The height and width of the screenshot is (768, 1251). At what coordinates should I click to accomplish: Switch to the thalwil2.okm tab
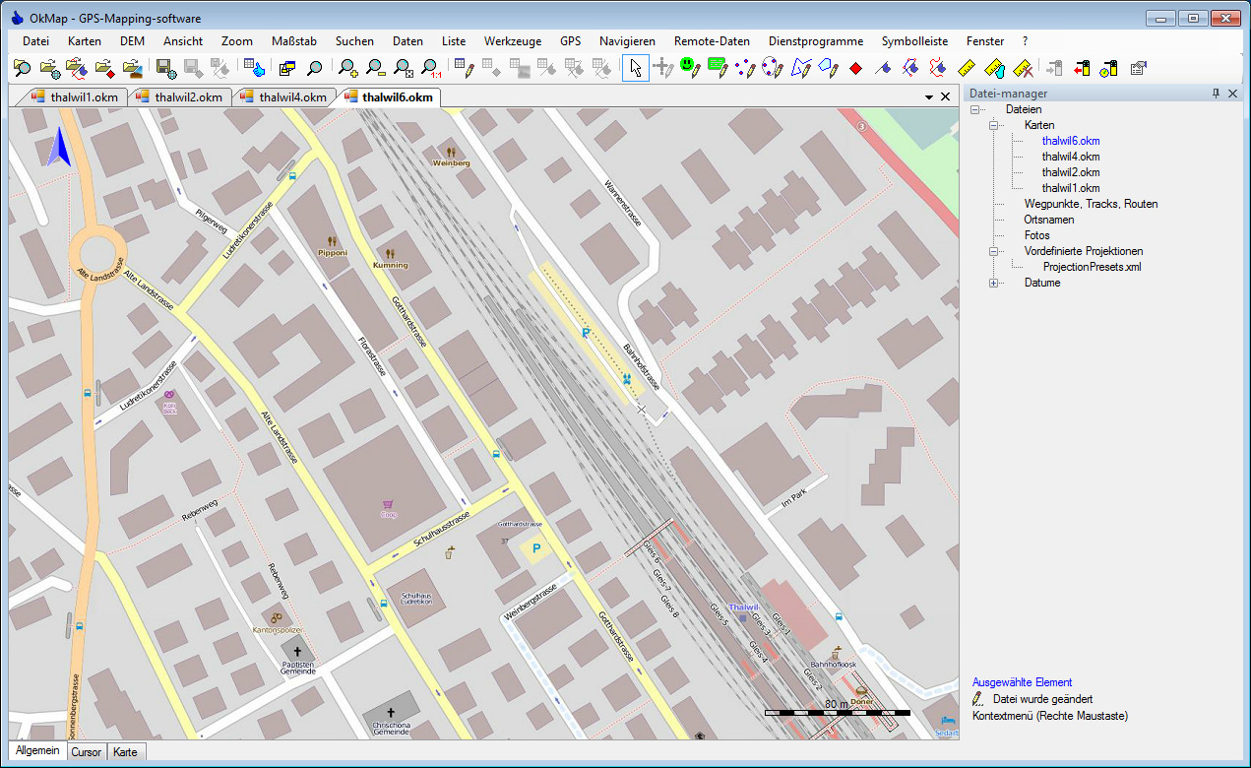coord(179,97)
